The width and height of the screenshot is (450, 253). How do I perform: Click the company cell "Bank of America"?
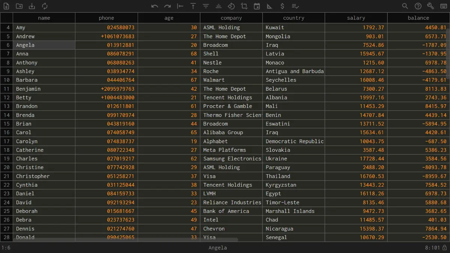tap(231, 211)
